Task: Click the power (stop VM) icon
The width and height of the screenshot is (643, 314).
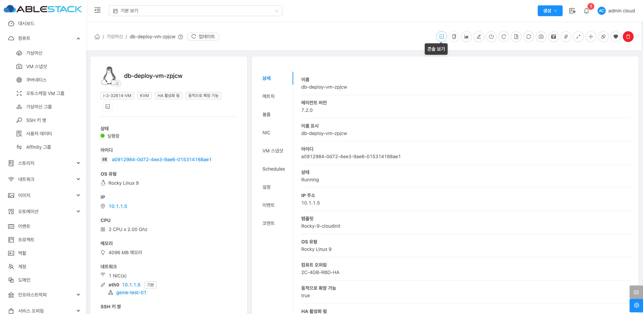Action: click(x=491, y=37)
